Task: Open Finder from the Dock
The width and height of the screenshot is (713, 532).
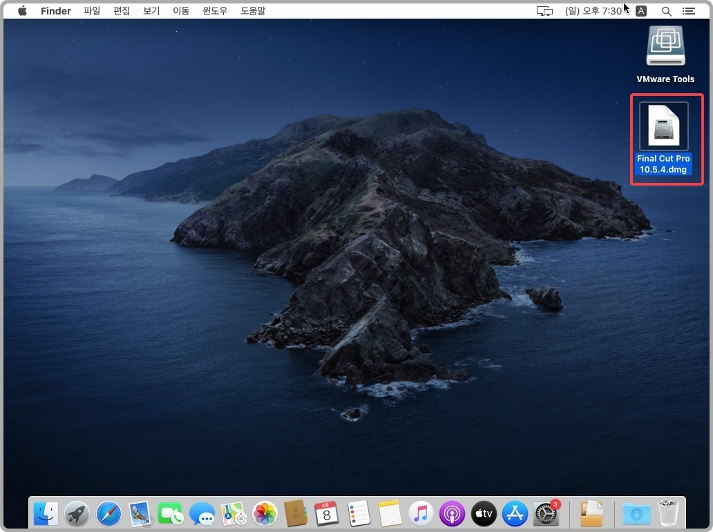Action: tap(46, 514)
